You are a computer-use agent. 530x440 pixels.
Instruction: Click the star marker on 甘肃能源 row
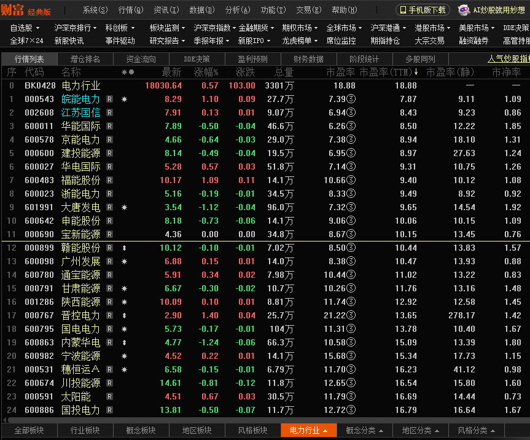pos(125,288)
